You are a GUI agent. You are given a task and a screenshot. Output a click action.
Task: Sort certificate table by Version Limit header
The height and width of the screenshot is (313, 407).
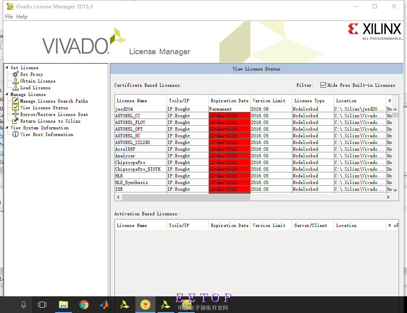point(271,101)
